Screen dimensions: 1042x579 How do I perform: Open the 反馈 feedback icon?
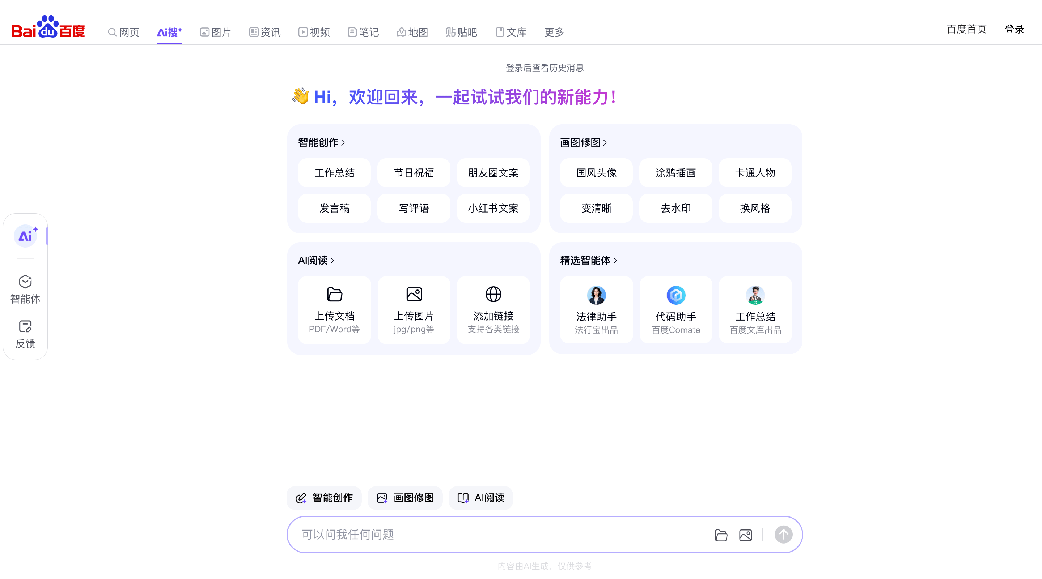(25, 335)
